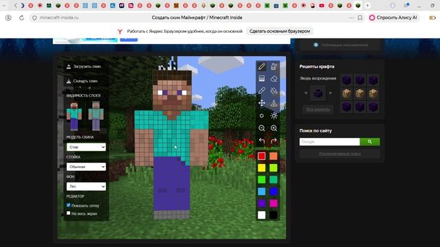The height and width of the screenshot is (247, 440).
Task: Pick the bright green color swatch
Action: (261, 180)
